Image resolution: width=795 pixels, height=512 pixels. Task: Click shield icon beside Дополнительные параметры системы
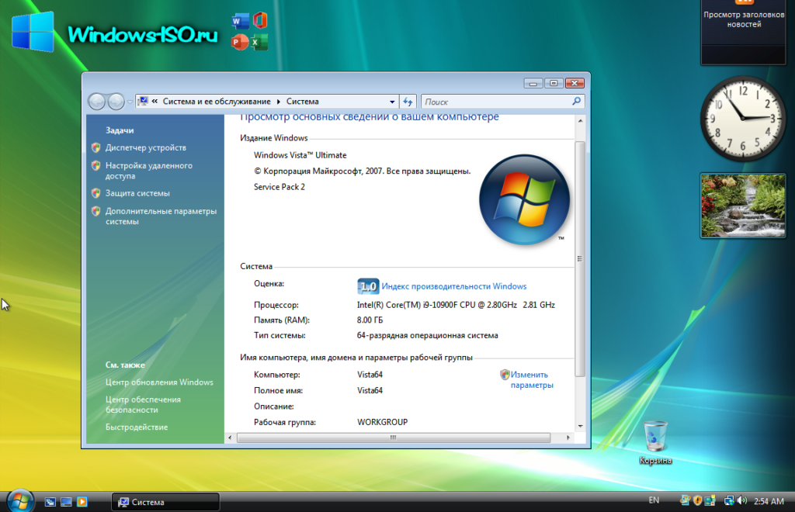[x=95, y=211]
